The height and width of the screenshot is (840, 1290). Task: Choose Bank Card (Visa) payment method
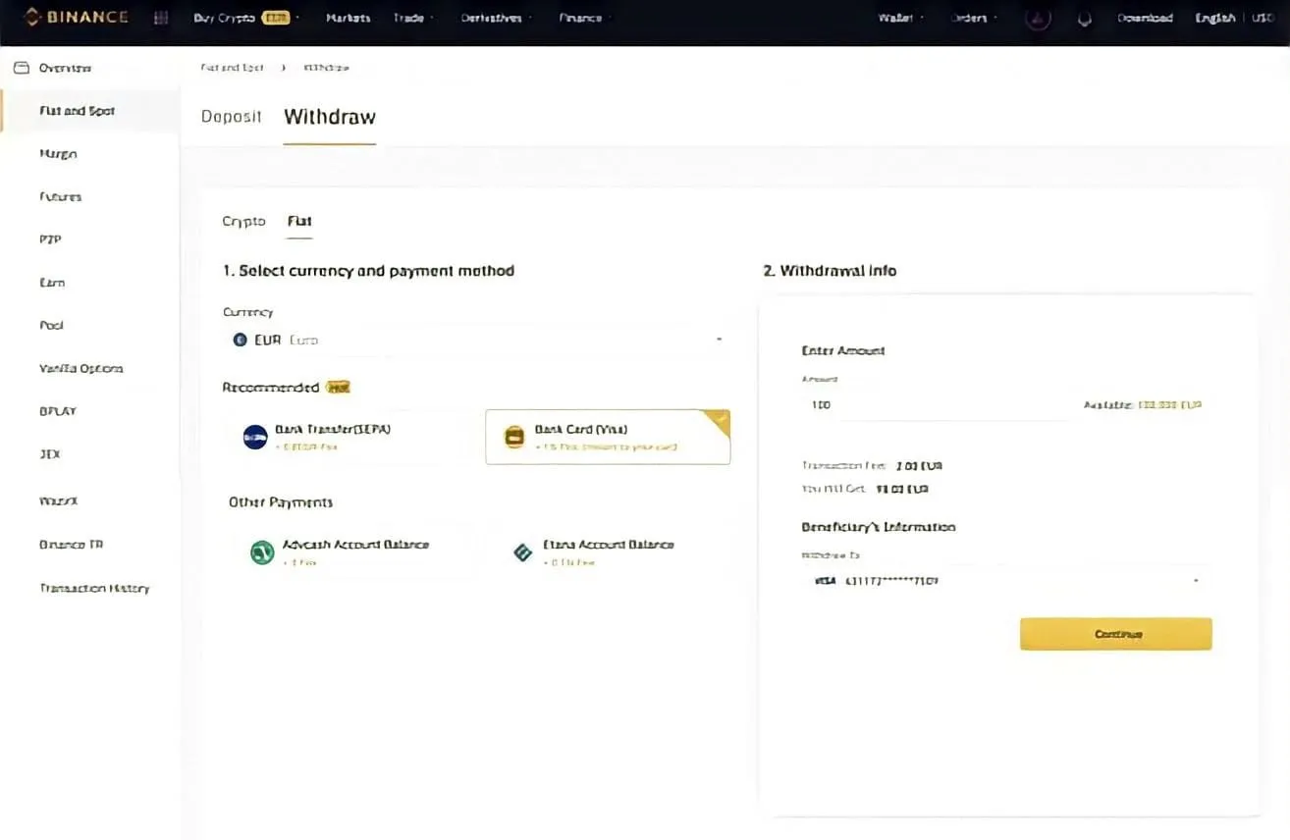pos(608,437)
